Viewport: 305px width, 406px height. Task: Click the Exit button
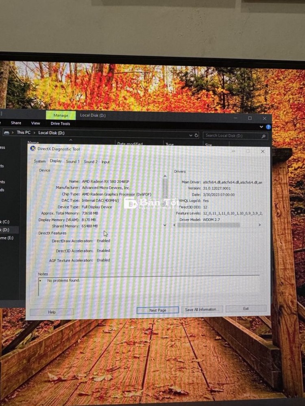pos(246,309)
